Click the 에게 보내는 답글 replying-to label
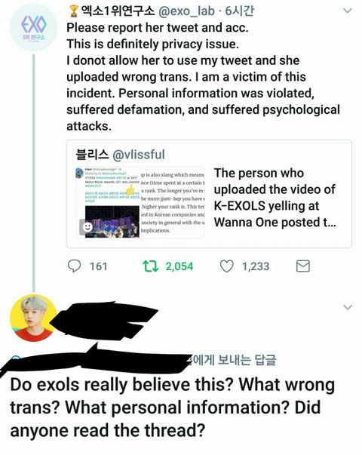Screen dimensions: 362x455 234,360
